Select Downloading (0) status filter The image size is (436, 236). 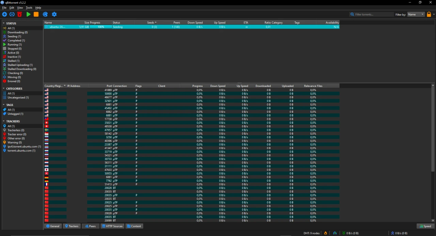(x=18, y=32)
